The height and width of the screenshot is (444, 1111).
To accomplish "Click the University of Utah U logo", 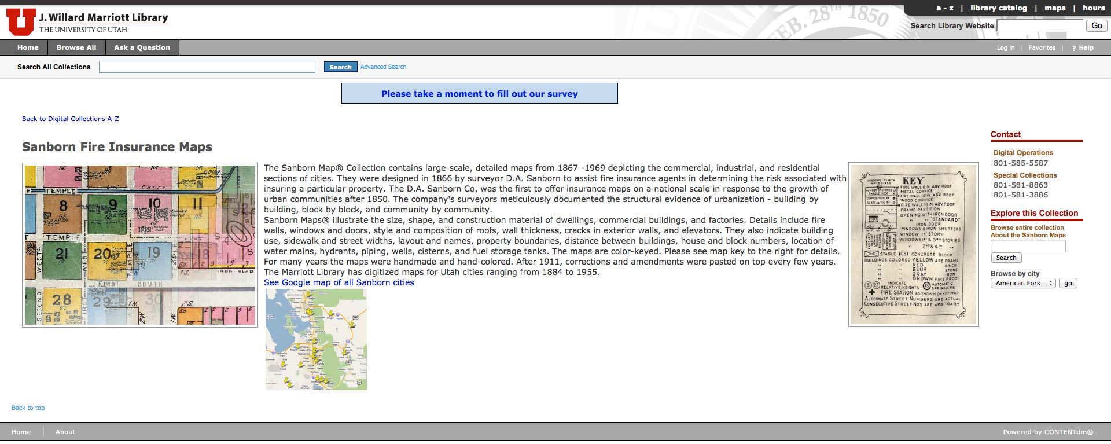I will (21, 22).
